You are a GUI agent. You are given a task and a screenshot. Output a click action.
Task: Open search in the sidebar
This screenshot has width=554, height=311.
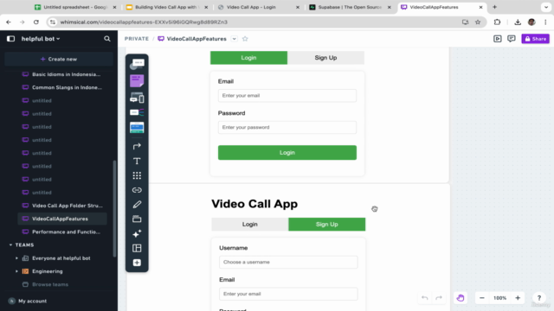click(x=107, y=39)
